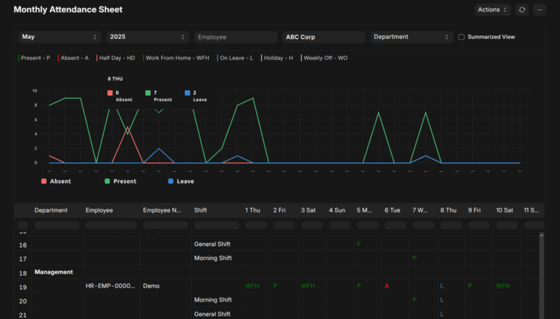Enable the Summarized View checkbox
The image size is (560, 319).
coord(461,37)
